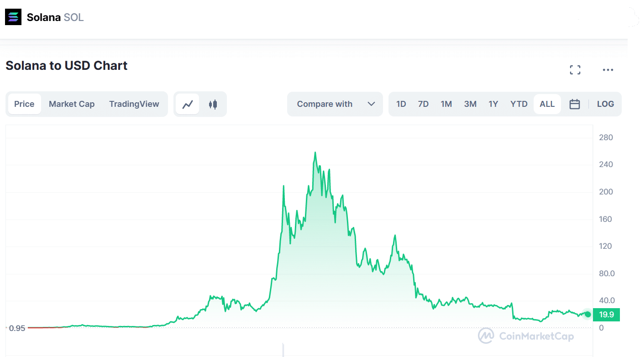Switch to the TradingView tab
640x357 pixels.
[134, 104]
